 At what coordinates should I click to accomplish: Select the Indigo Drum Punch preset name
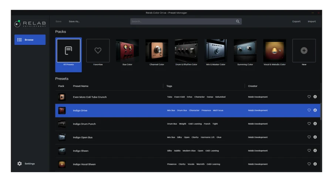tap(84, 124)
